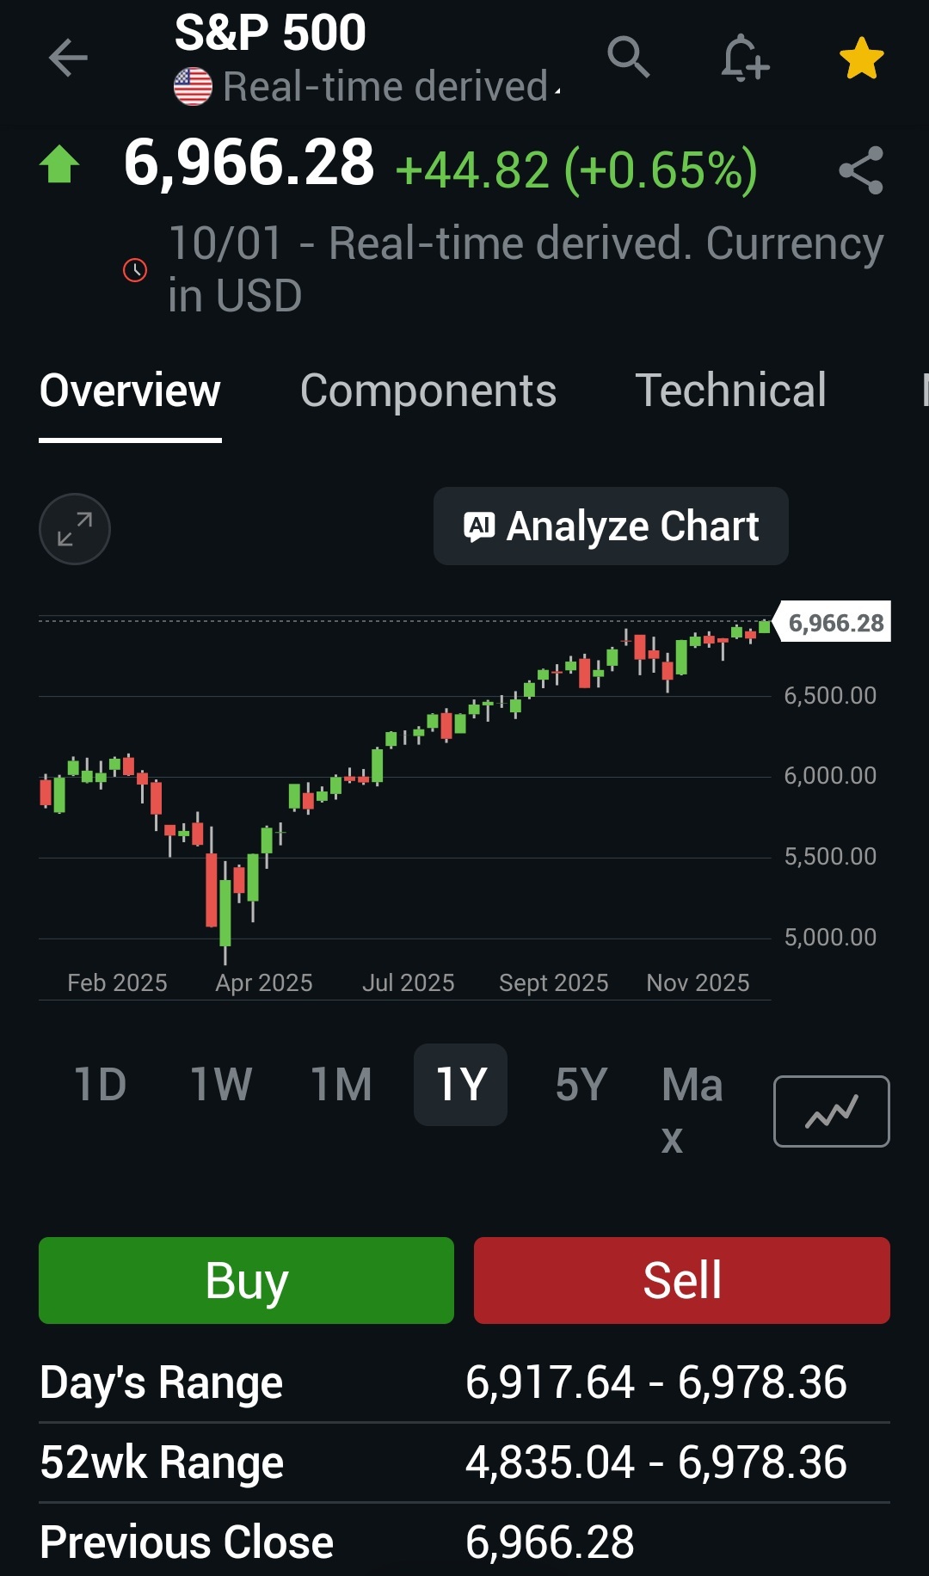
Task: Tap the share icon
Action: click(861, 169)
